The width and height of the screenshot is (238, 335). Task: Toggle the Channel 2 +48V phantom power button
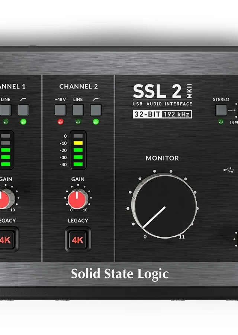tap(60, 110)
